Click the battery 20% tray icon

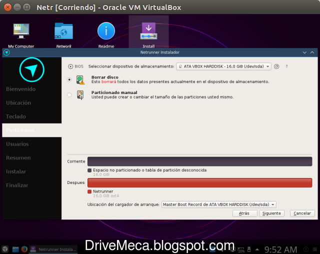coord(241,249)
